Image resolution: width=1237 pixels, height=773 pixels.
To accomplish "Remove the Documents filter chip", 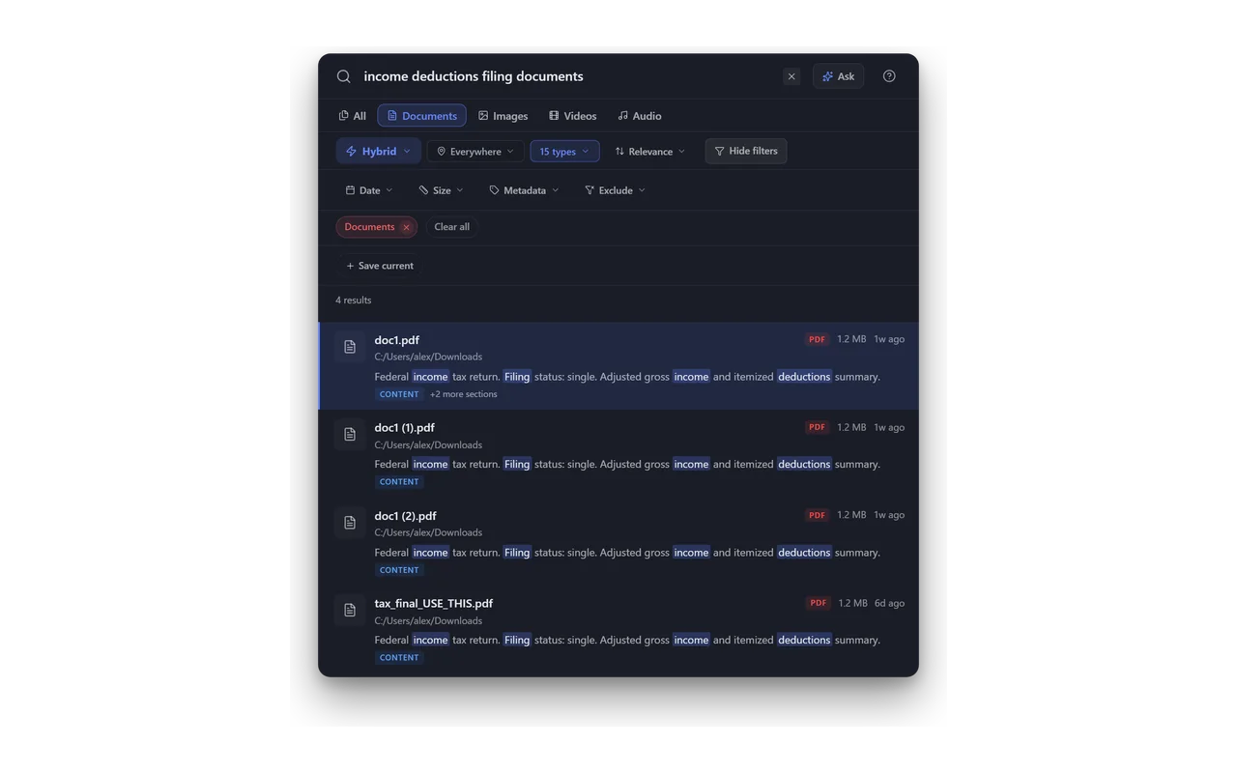I will 407,227.
